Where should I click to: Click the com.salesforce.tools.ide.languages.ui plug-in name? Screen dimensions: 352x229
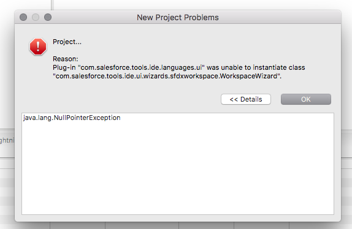(x=141, y=67)
